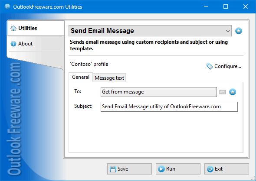The image size is (256, 181).
Task: Maximize the OutlookFreeware.com Utilities window
Action: point(226,6)
